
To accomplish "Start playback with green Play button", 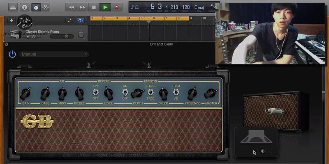I will (x=105, y=7).
